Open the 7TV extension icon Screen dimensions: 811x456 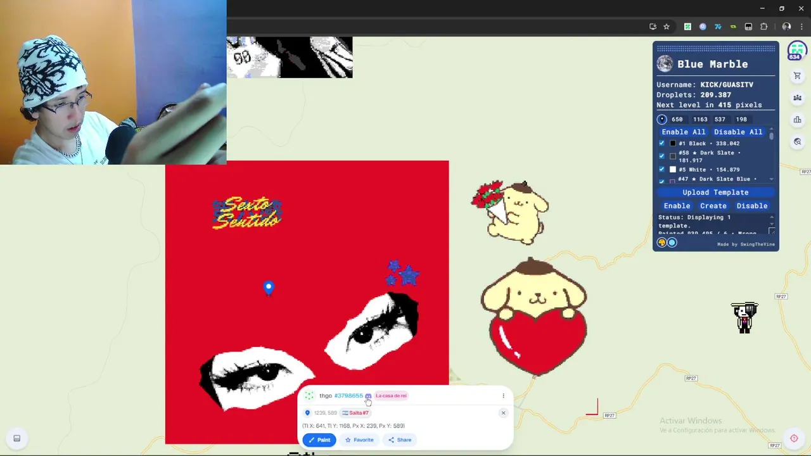coord(718,27)
